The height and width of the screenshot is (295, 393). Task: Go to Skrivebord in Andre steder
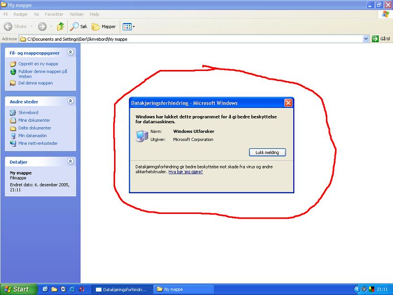(28, 113)
